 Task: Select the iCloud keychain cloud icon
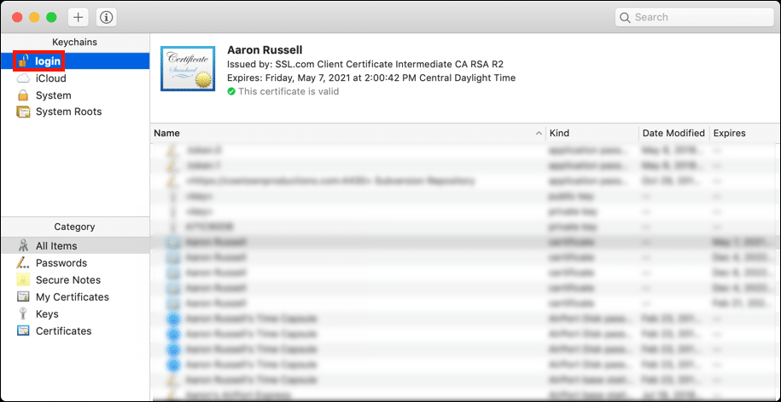tap(24, 78)
